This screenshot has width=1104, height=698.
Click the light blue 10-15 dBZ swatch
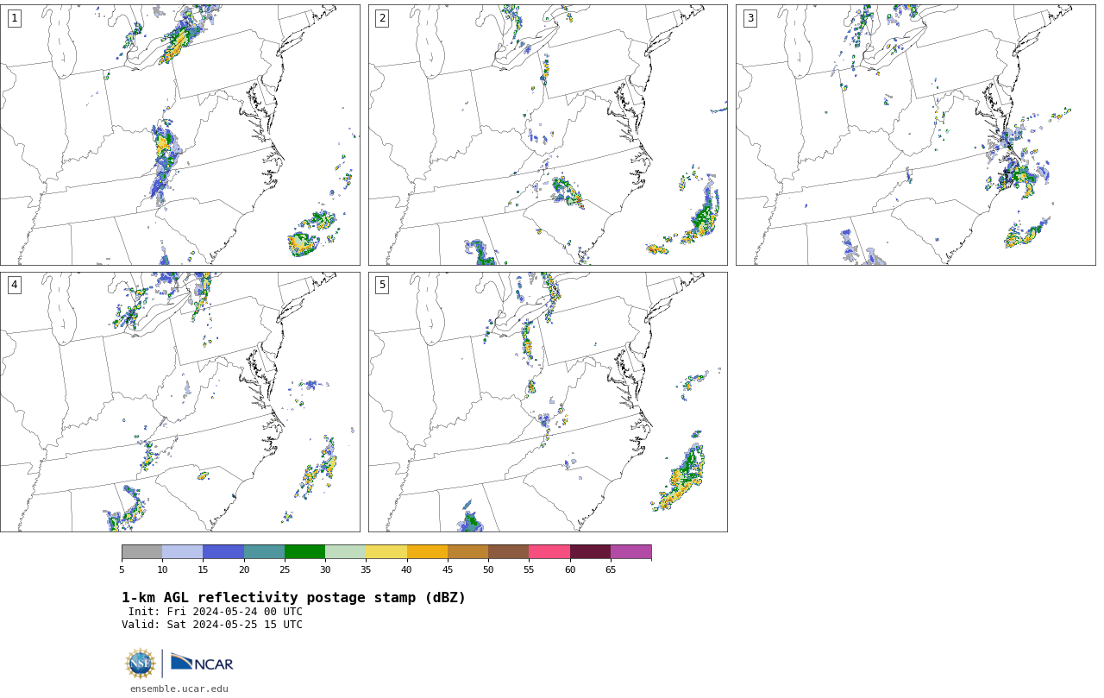click(x=183, y=552)
